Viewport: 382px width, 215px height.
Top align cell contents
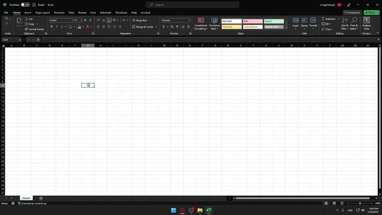tap(98, 20)
